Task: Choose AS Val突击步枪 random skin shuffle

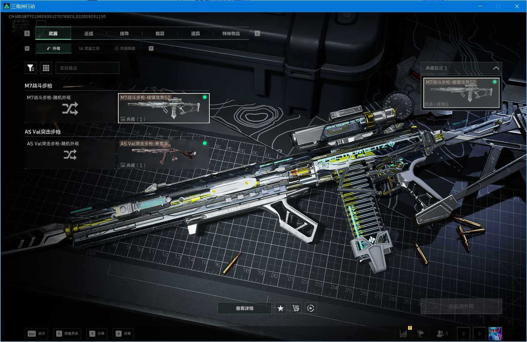Action: (70, 154)
